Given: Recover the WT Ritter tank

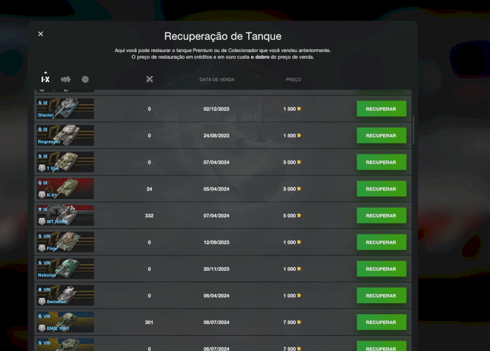Looking at the screenshot, I should (x=381, y=216).
